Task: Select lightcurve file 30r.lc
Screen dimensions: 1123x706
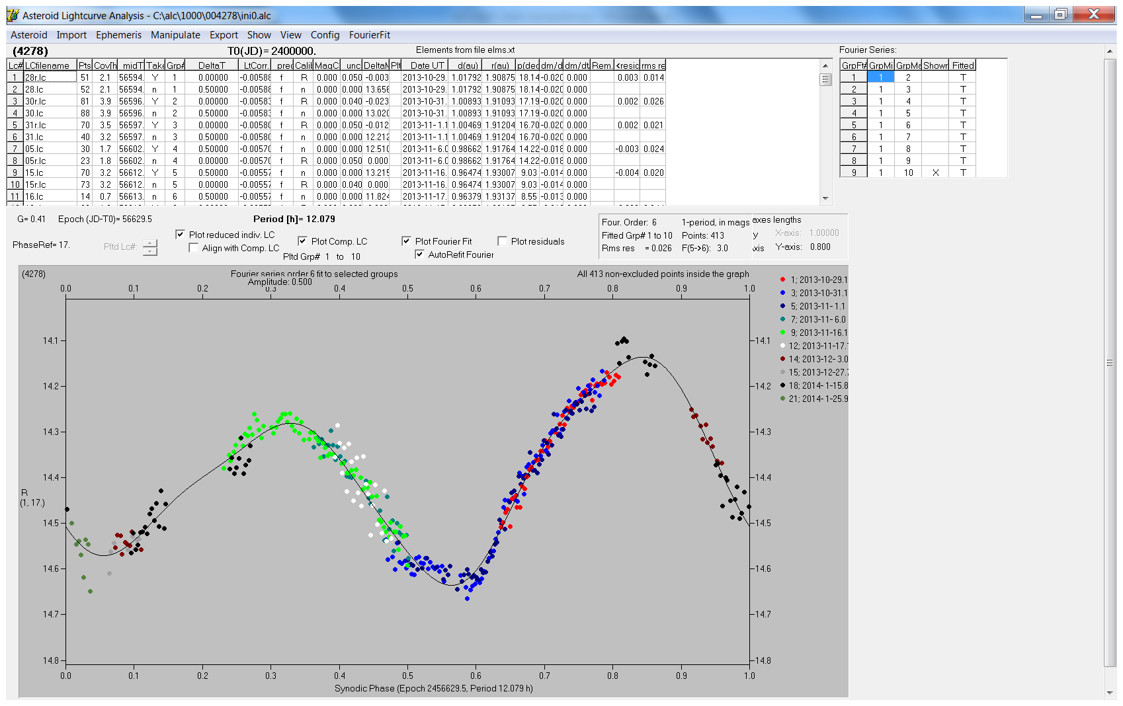Action: tap(50, 101)
